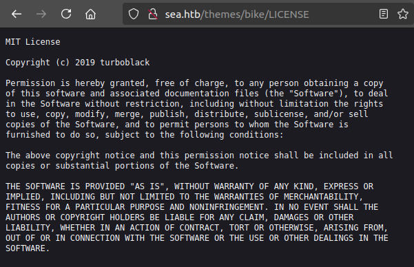
Task: Click the author name turboblack
Action: (x=125, y=63)
